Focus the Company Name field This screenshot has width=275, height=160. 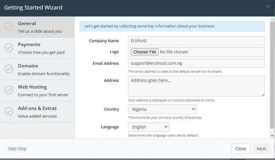(x=196, y=41)
